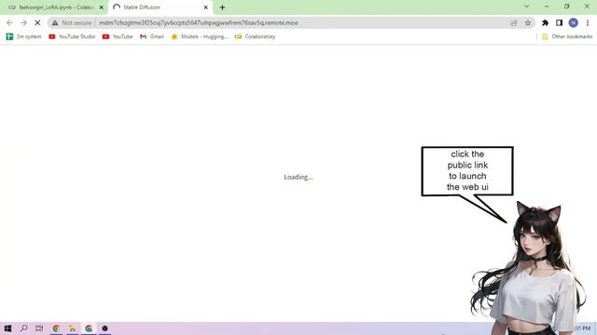The height and width of the screenshot is (335, 597).
Task: Open the black circular taskbar app
Action: [104, 328]
